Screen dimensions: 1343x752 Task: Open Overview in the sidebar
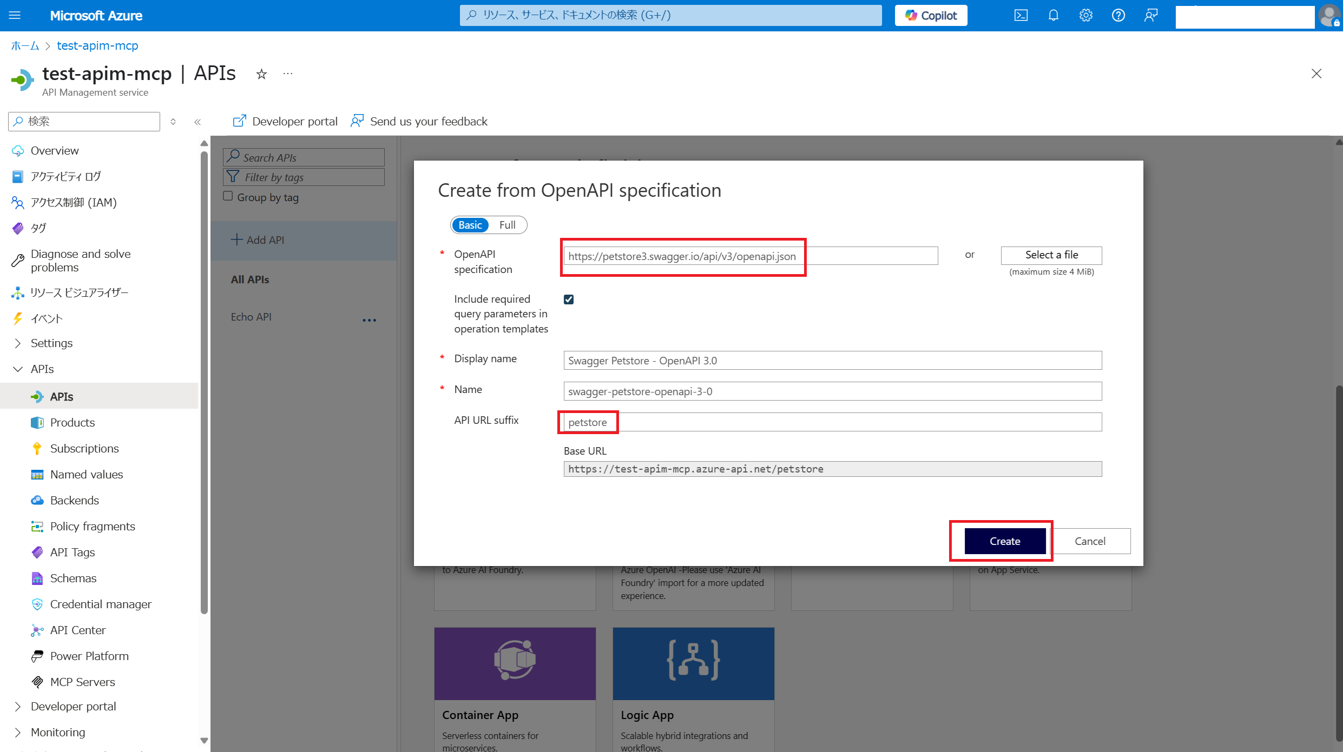[55, 150]
